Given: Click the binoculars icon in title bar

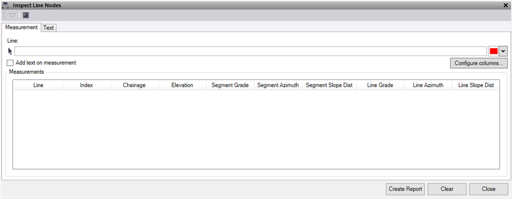Looking at the screenshot, I should pos(5,5).
